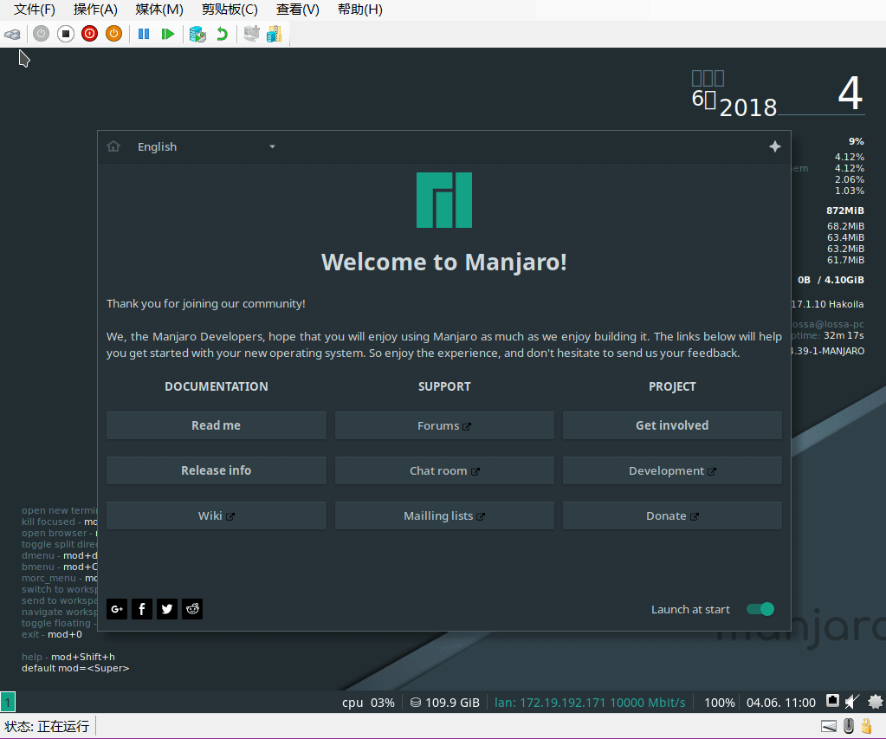The image size is (886, 739).
Task: Click the Turn Off black square icon
Action: point(66,34)
